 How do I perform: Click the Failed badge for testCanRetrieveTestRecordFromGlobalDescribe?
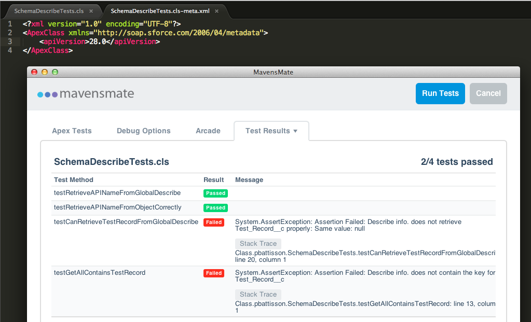pos(214,222)
